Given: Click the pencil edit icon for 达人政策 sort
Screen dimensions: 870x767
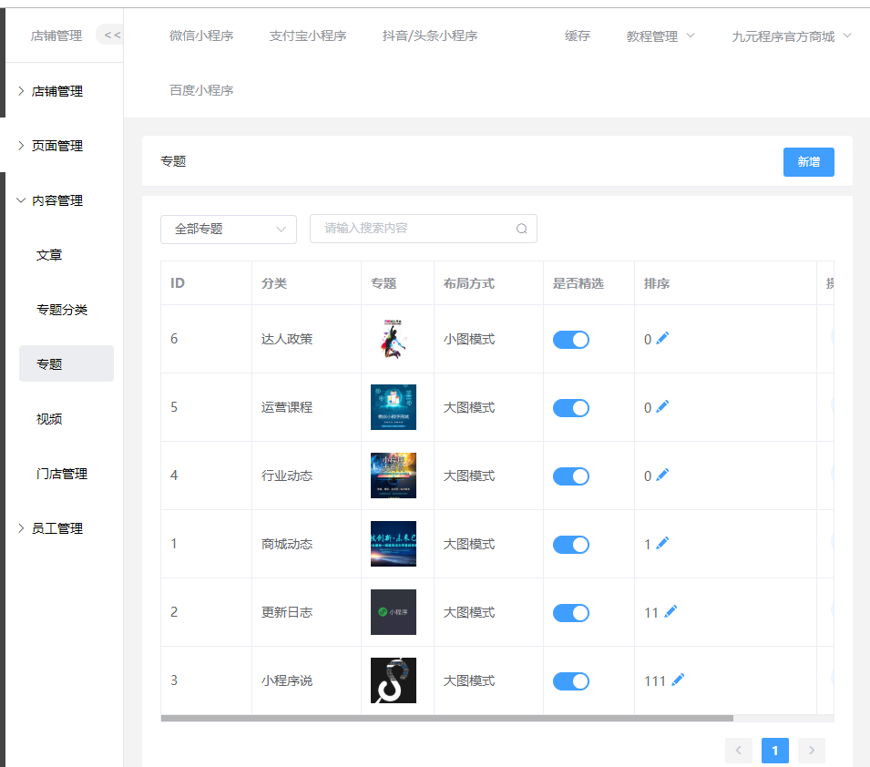Looking at the screenshot, I should [662, 339].
